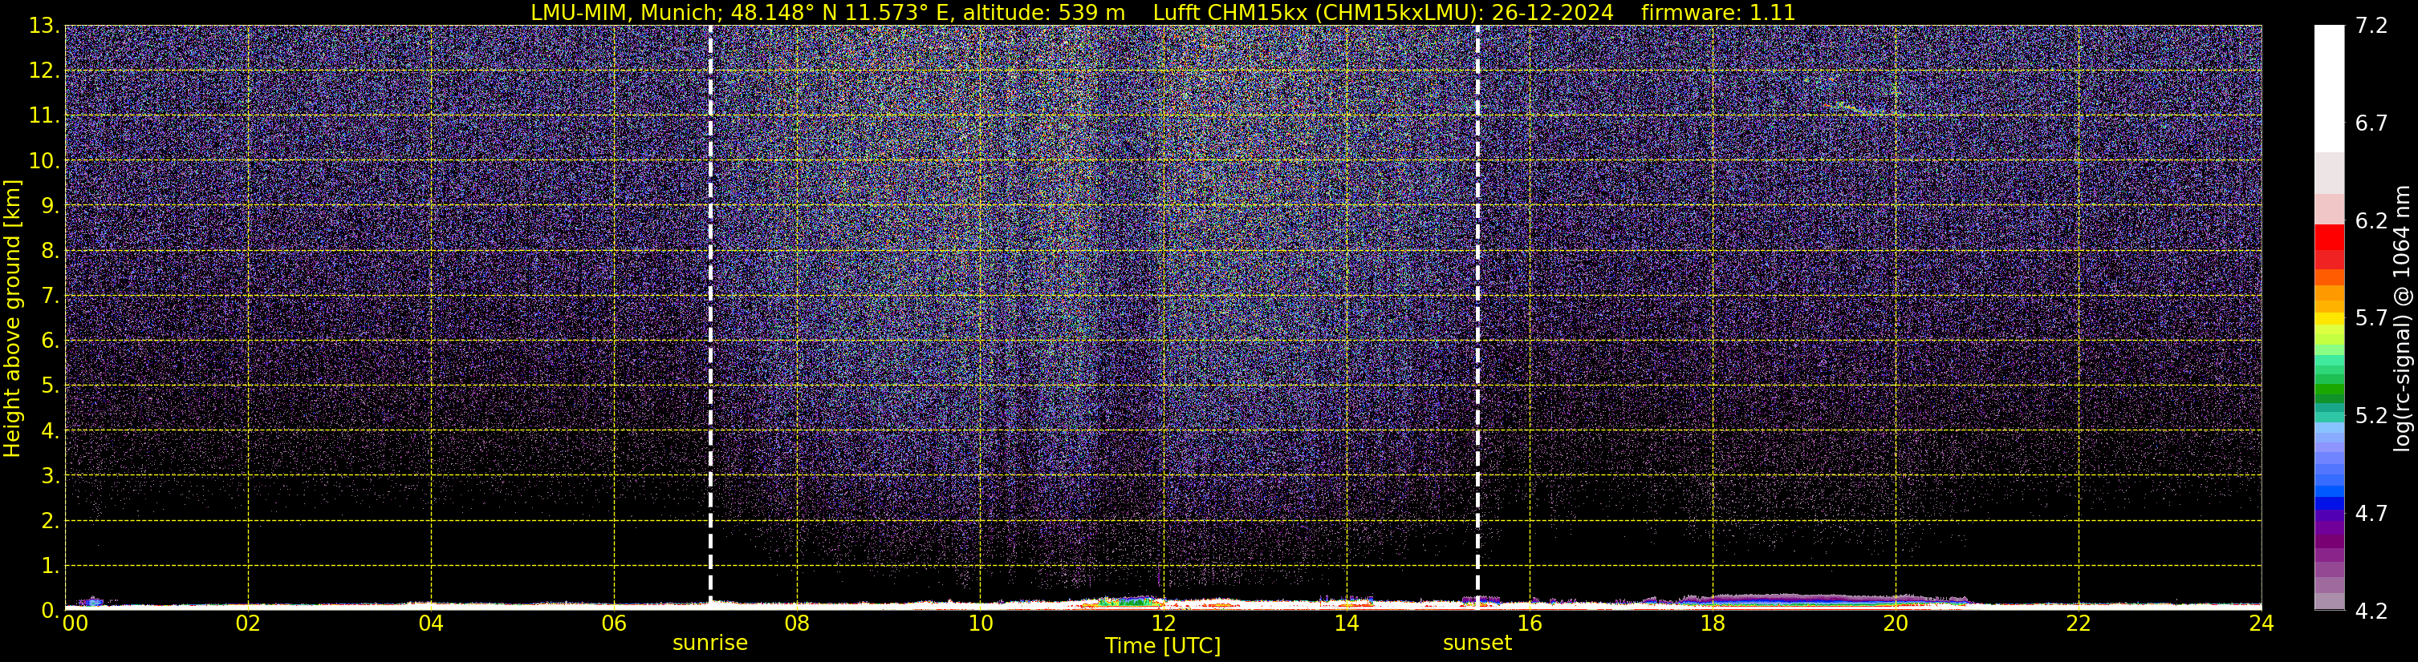Click the red band in the colorbar

tap(2329, 238)
